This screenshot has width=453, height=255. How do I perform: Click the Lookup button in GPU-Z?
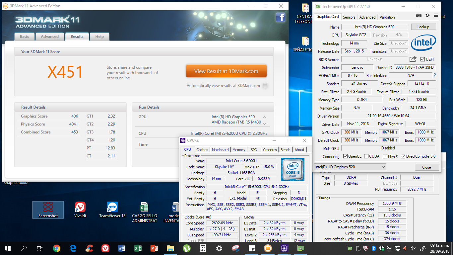(423, 27)
